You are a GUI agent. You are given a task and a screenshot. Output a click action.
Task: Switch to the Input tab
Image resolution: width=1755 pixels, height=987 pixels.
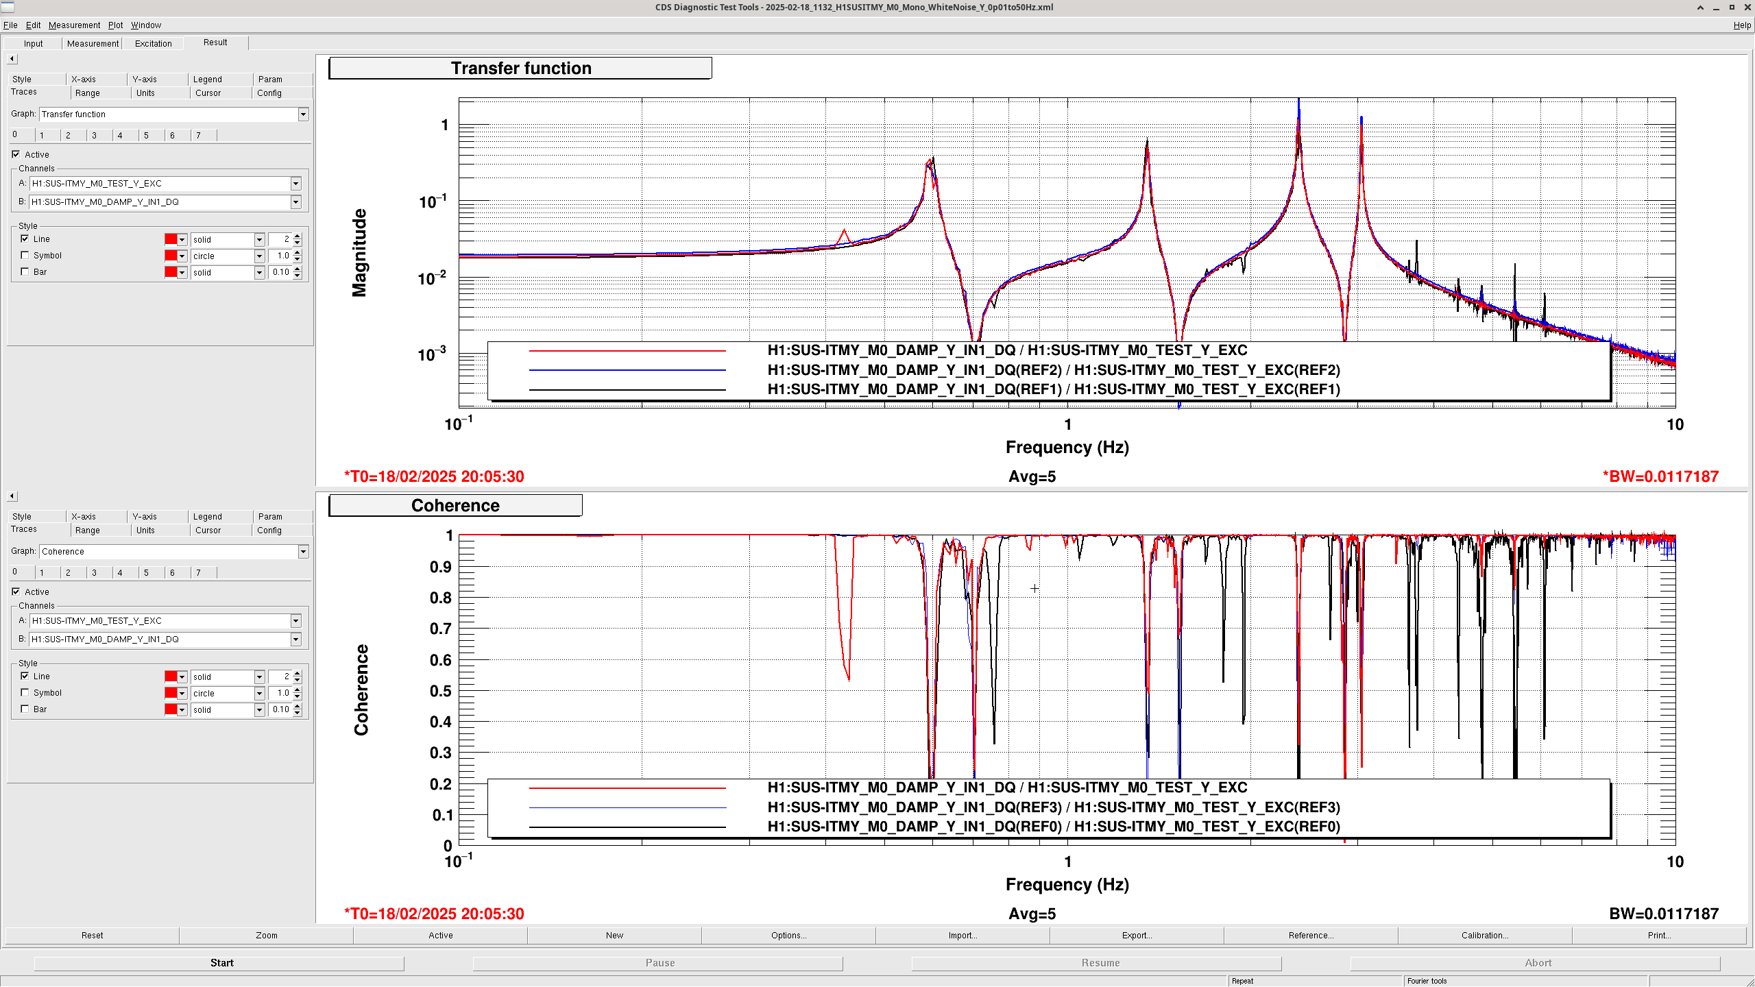(x=33, y=43)
